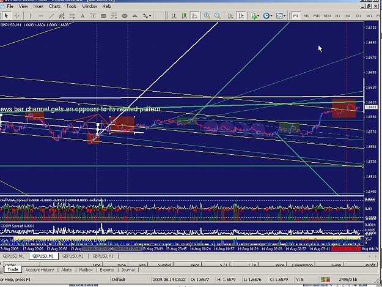Image resolution: width=382 pixels, height=287 pixels.
Task: Switch to the GBPUSD,H1 chart tab
Action: point(103,256)
